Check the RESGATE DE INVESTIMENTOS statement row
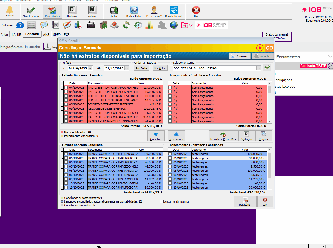 66,109
